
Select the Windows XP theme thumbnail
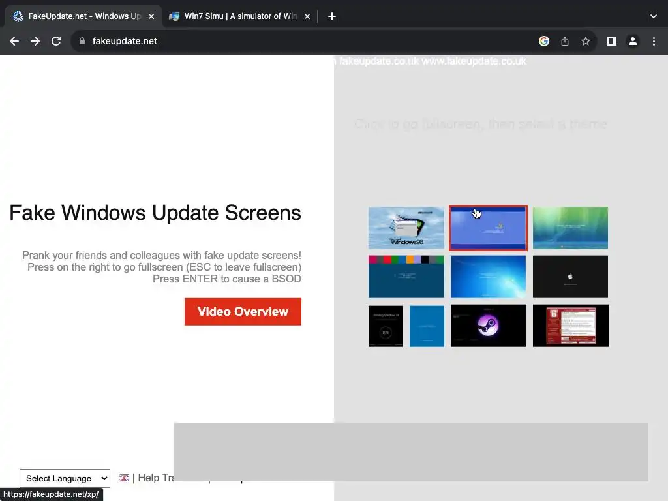pos(488,228)
